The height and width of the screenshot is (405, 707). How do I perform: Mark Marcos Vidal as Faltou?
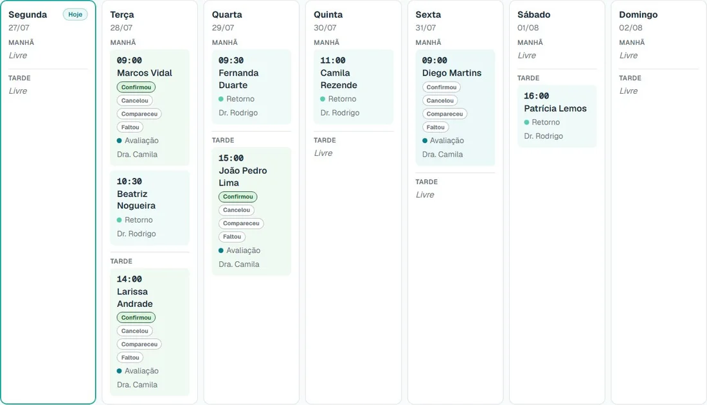coord(130,127)
